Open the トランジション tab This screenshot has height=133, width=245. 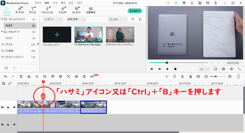[47, 10]
